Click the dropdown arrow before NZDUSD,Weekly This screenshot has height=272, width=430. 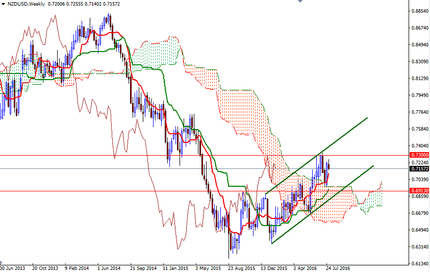coord(3,4)
